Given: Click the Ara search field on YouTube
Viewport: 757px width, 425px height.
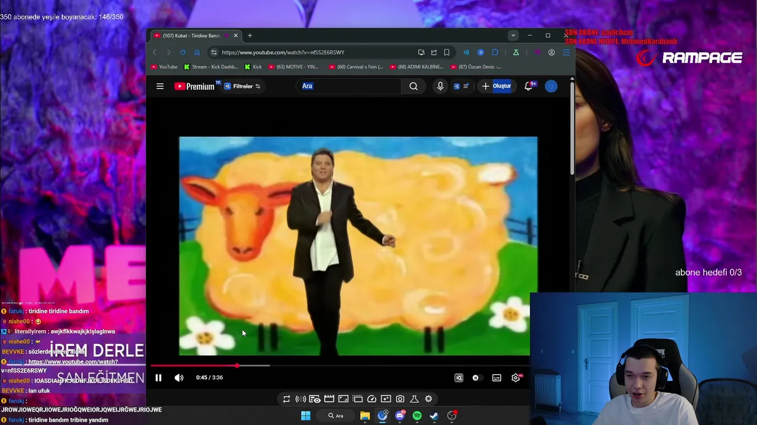Looking at the screenshot, I should click(349, 86).
